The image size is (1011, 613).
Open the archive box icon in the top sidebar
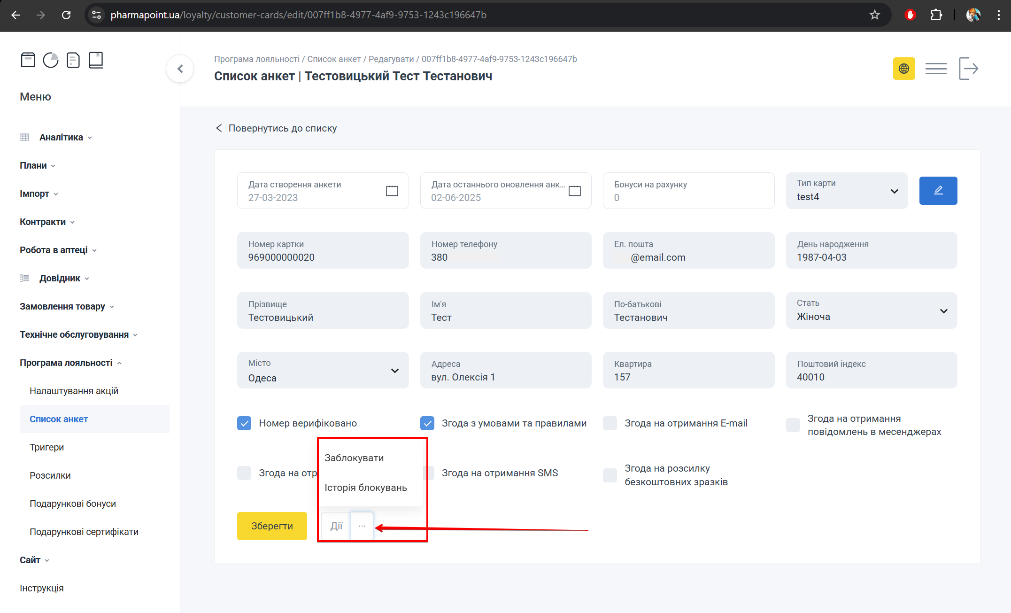click(x=28, y=60)
